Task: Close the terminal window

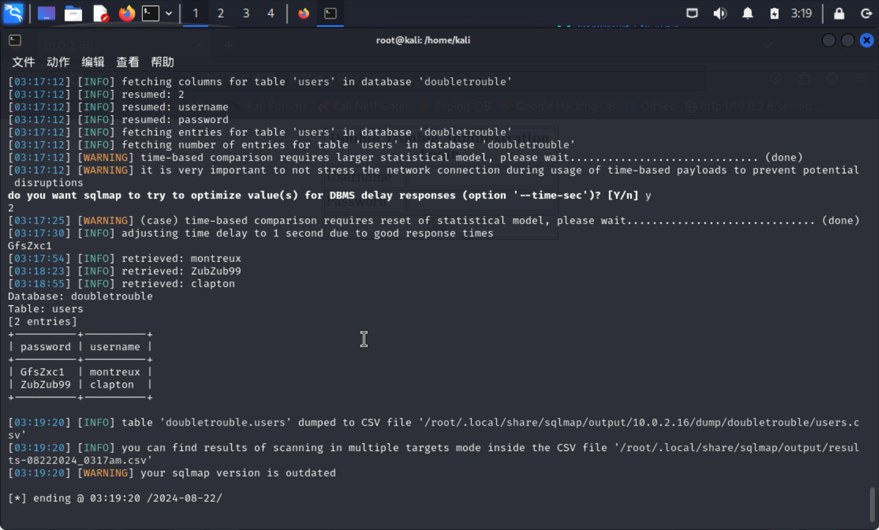Action: tap(867, 40)
